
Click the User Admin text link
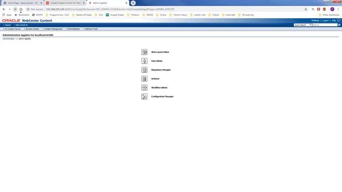click(x=157, y=61)
